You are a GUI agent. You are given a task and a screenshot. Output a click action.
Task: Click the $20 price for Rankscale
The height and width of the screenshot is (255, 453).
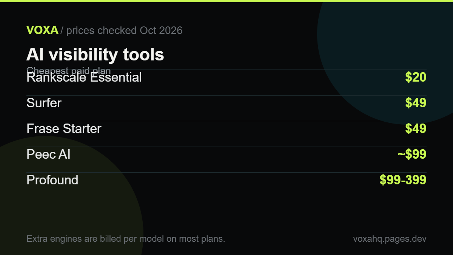(x=416, y=77)
